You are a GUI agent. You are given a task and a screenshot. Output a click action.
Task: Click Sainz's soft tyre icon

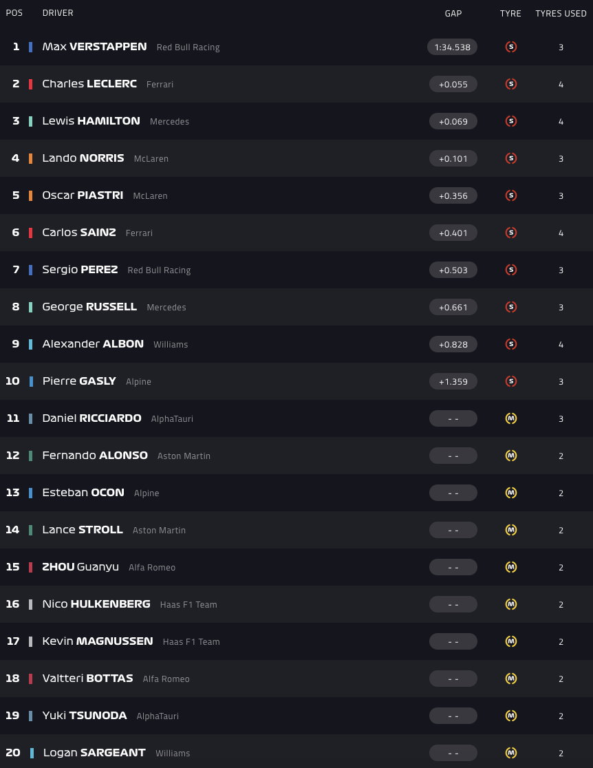click(510, 233)
